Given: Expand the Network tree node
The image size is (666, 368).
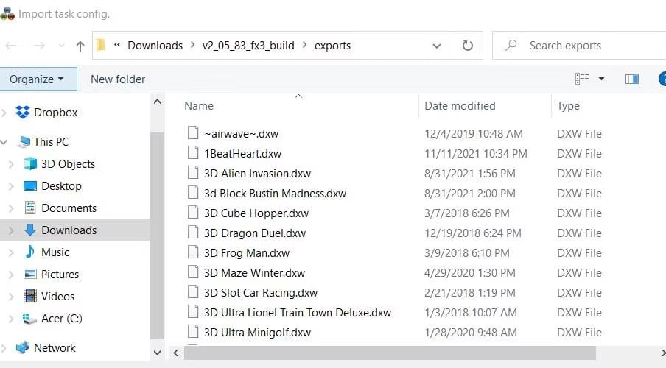Looking at the screenshot, I should pyautogui.click(x=4, y=348).
